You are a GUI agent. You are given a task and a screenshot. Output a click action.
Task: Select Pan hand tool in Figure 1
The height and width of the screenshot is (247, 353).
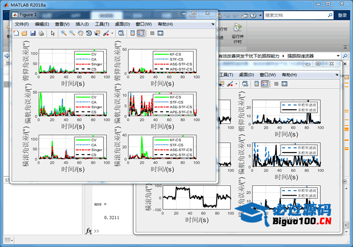[x=80, y=33]
